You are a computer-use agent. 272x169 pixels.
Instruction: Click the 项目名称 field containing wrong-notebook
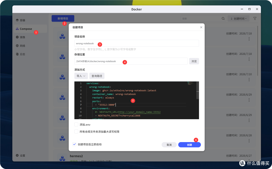tap(137, 43)
